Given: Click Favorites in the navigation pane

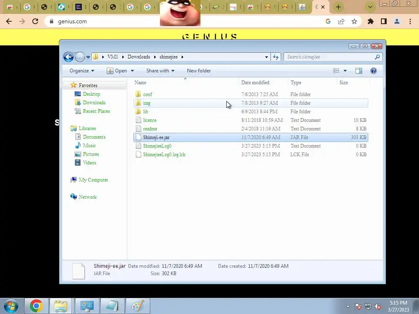Looking at the screenshot, I should [x=88, y=85].
